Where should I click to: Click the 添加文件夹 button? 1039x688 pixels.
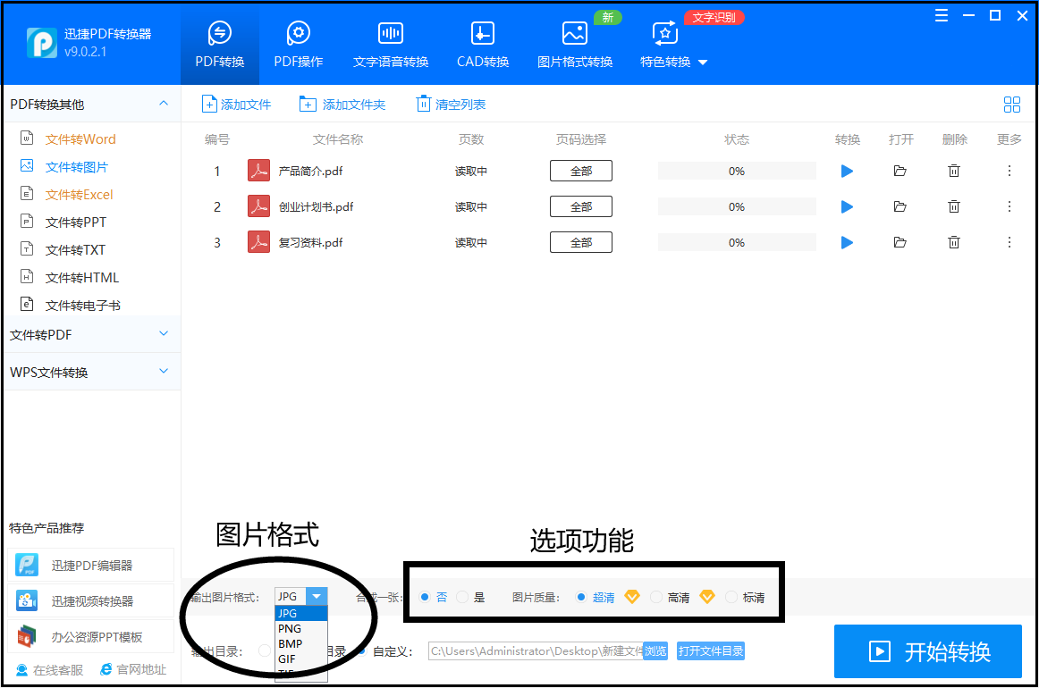tap(342, 104)
